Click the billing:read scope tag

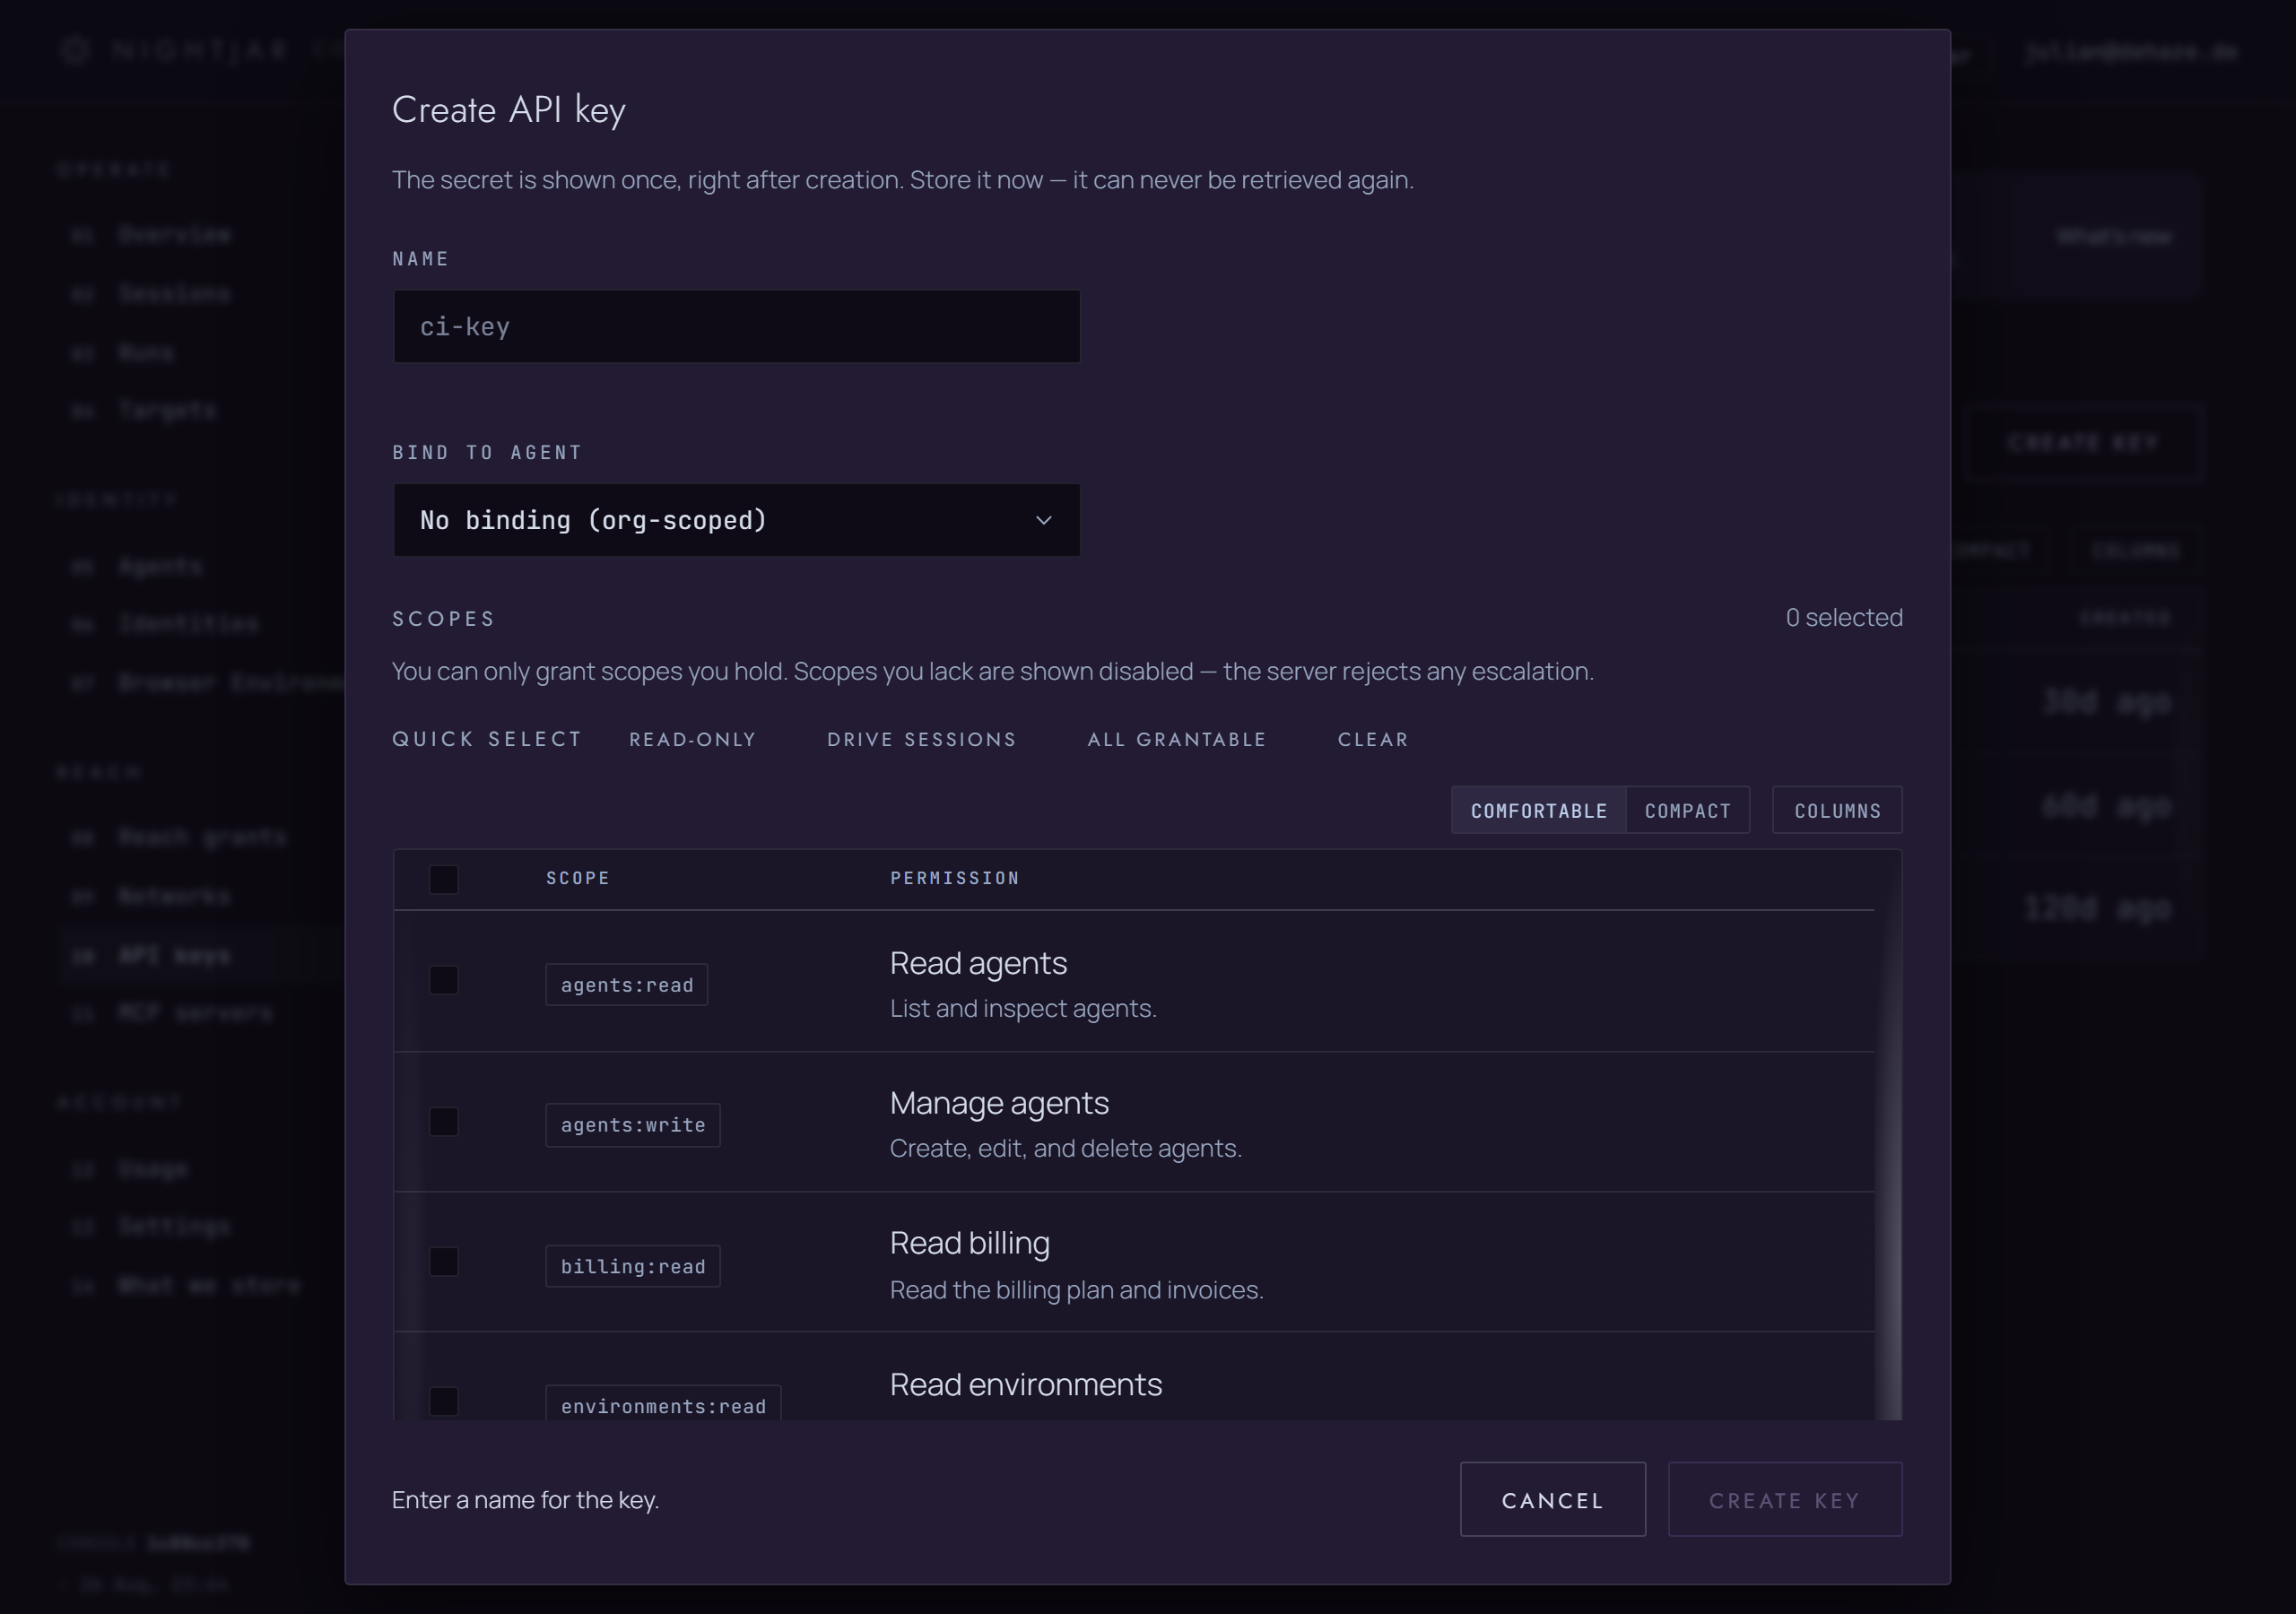tap(632, 1266)
